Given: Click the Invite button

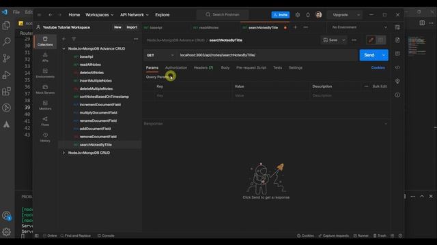Looking at the screenshot, I should (281, 15).
